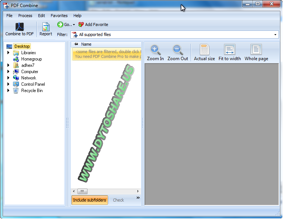The height and width of the screenshot is (219, 283).
Task: Open the Help menu
Action: [77, 16]
